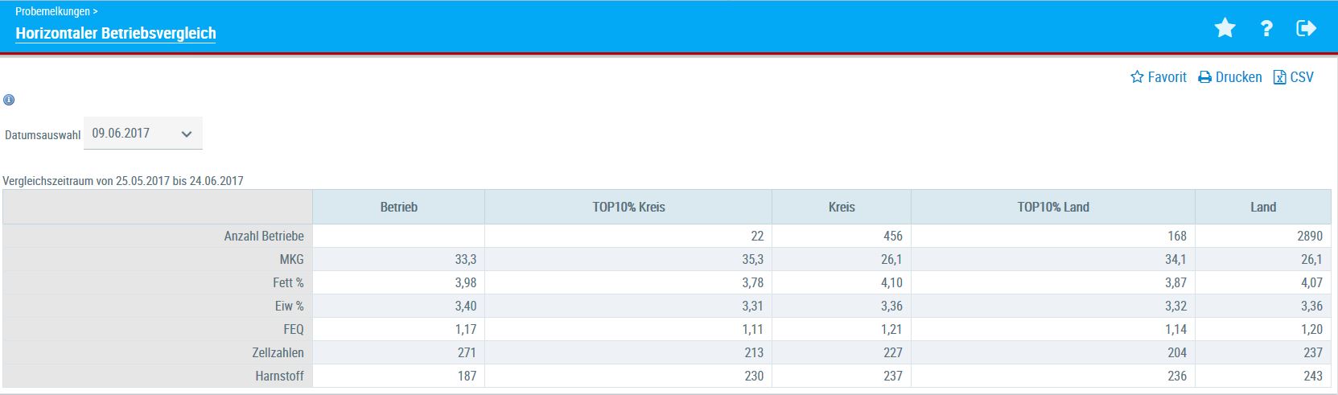Select the TOP10% Kreis column header
Viewport: 1338px width, 395px height.
click(x=628, y=208)
